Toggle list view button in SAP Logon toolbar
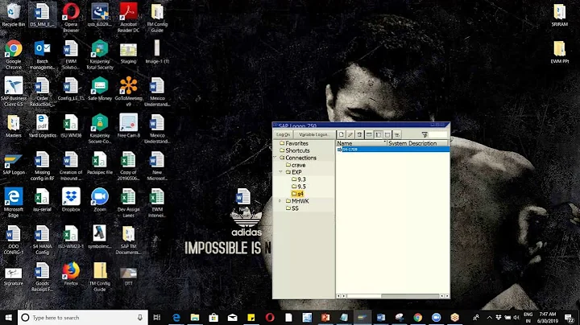The width and height of the screenshot is (580, 325). pyautogui.click(x=387, y=135)
